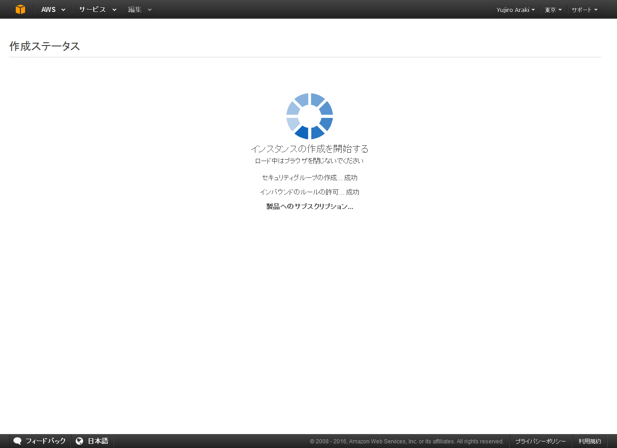Click the orange AWS cube logo
The height and width of the screenshot is (448, 617).
pos(20,9)
